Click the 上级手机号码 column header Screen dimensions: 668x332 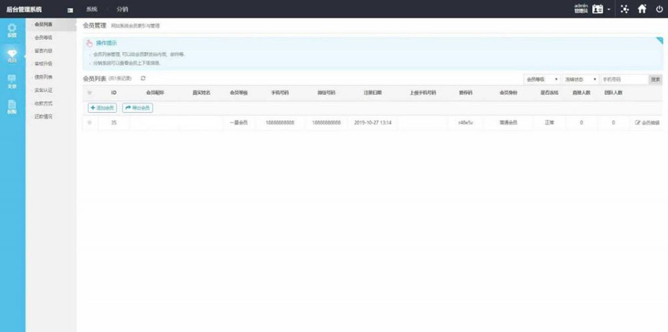click(423, 92)
